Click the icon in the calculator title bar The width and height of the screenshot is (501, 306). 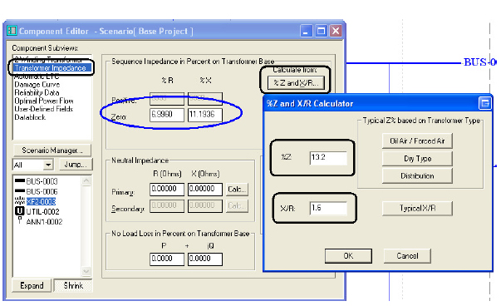(x=484, y=103)
